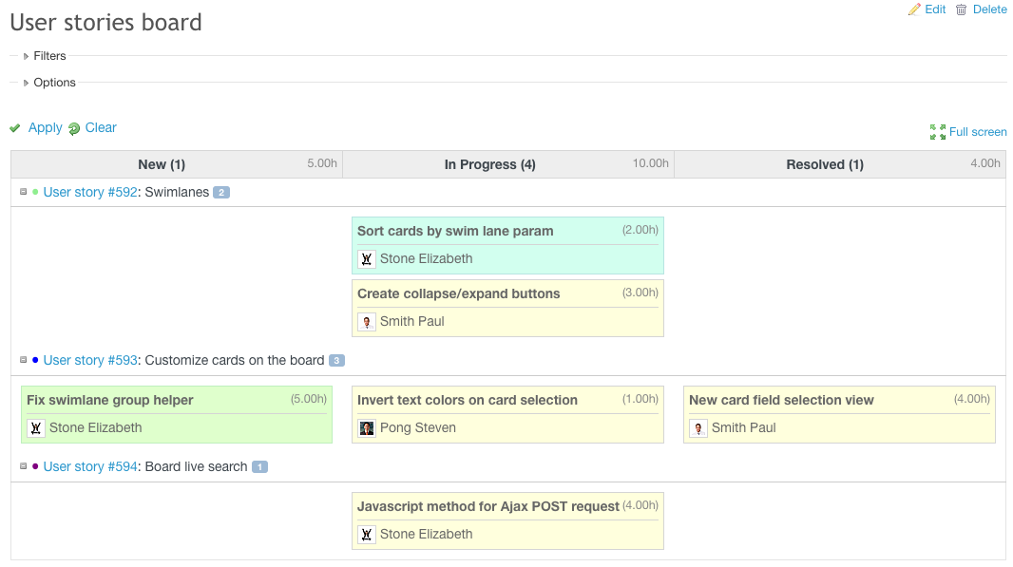The width and height of the screenshot is (1013, 567).
Task: Click Stone Elizabeth's avatar on Javascript method card
Action: point(367,534)
